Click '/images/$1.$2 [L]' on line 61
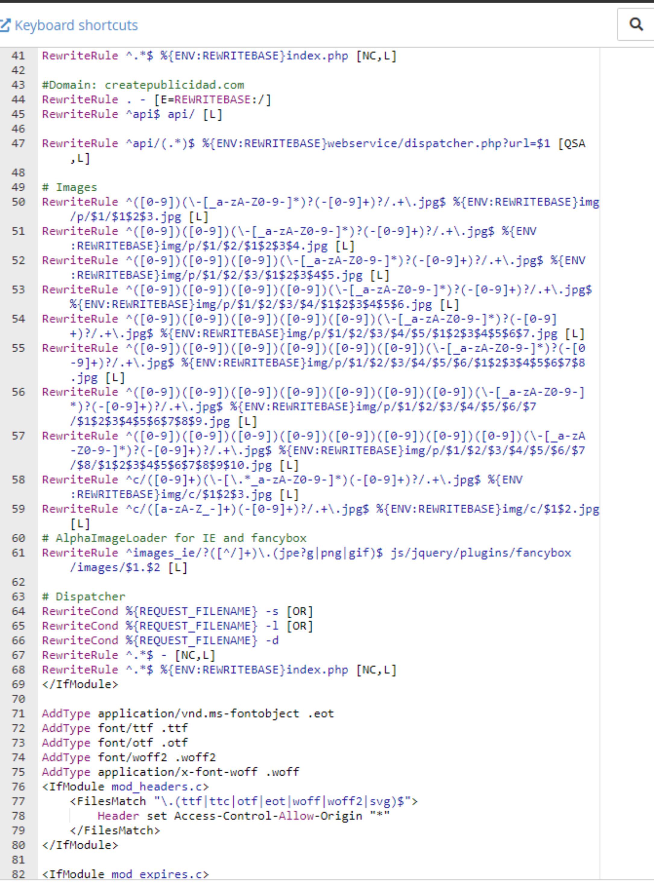This screenshot has height=885, width=654. click(x=129, y=568)
